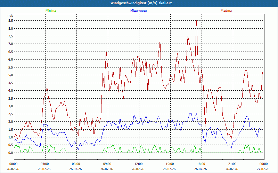Click the 7,5 y-axis value
The width and height of the screenshot is (278, 173).
click(x=11, y=36)
